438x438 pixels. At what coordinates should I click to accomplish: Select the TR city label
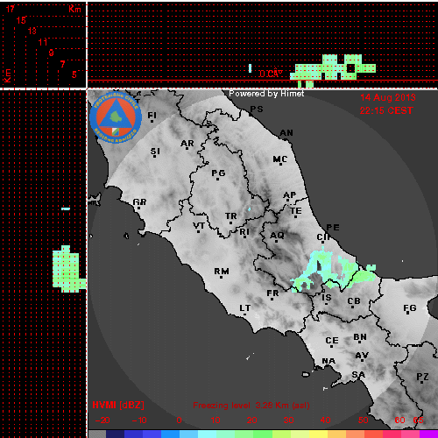[x=231, y=216]
